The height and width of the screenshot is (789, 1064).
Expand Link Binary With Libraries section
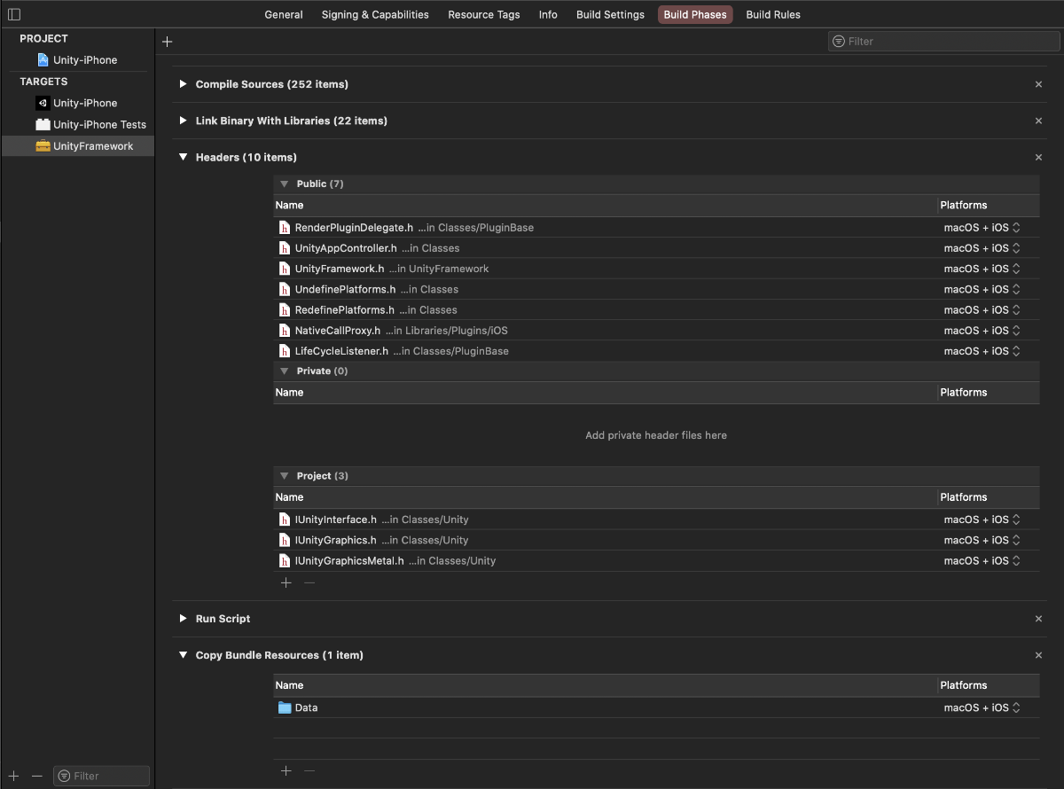183,121
